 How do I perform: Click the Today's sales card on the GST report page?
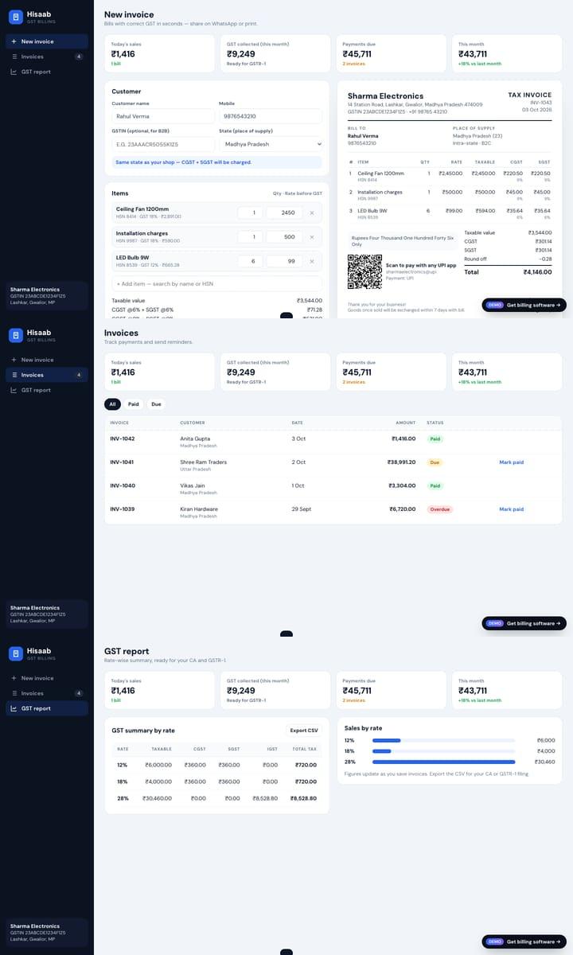tap(159, 690)
